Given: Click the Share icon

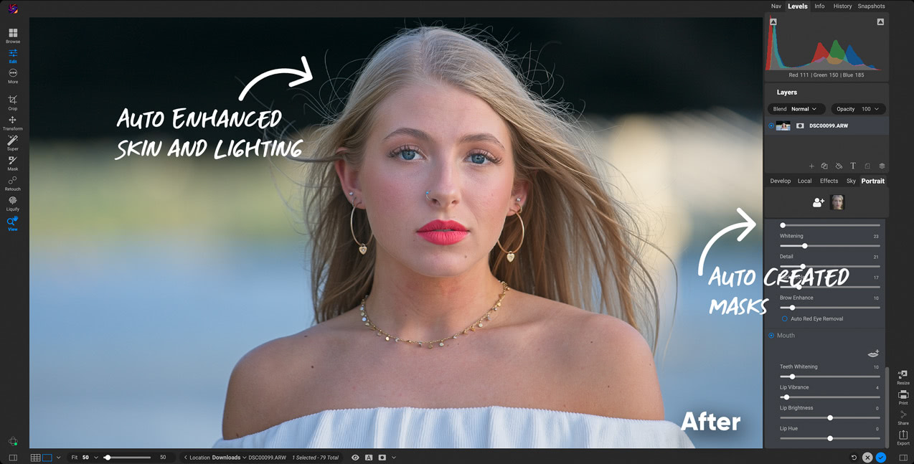Looking at the screenshot, I should coord(903,417).
